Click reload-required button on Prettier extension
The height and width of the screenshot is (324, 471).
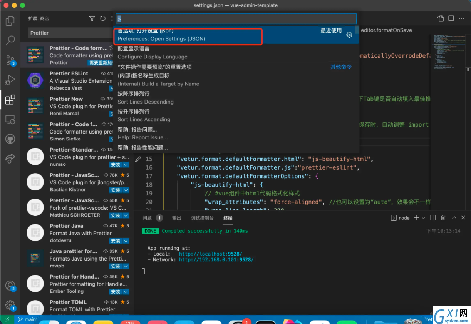point(100,63)
